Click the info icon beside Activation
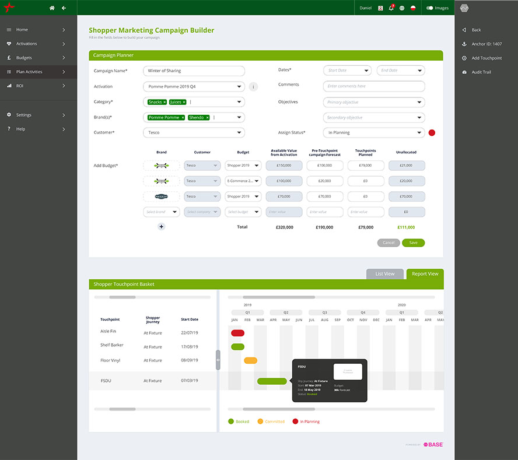 coord(253,87)
